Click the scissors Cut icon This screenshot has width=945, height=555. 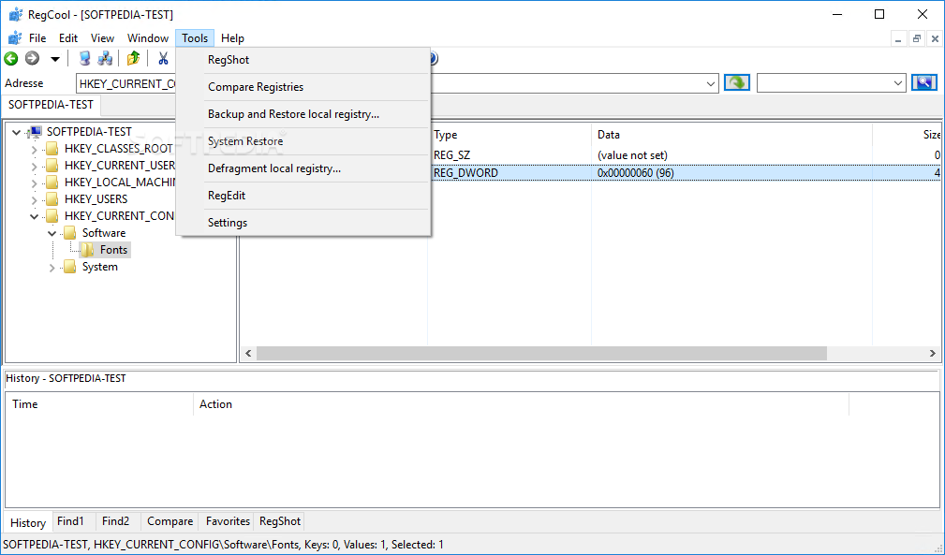163,58
